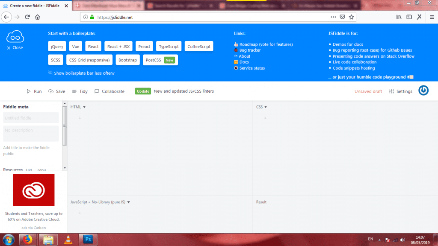The width and height of the screenshot is (438, 246).
Task: Use the CSS Grid (responsive) boilerplate
Action: coord(89,60)
